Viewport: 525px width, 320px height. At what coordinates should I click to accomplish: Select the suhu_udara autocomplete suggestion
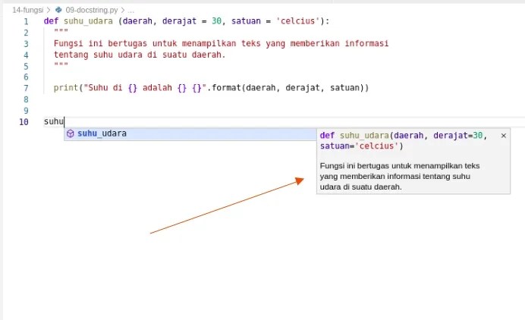[102, 133]
